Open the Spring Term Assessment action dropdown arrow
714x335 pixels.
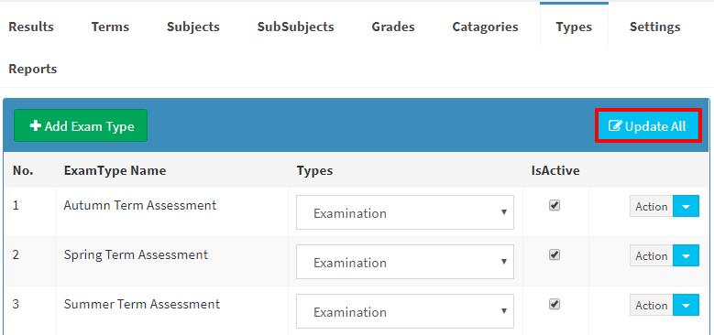[686, 256]
